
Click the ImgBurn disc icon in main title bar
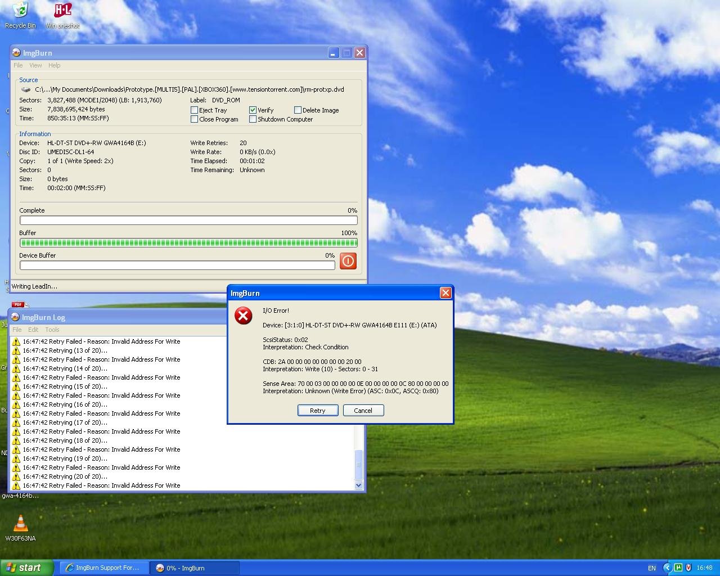point(16,53)
